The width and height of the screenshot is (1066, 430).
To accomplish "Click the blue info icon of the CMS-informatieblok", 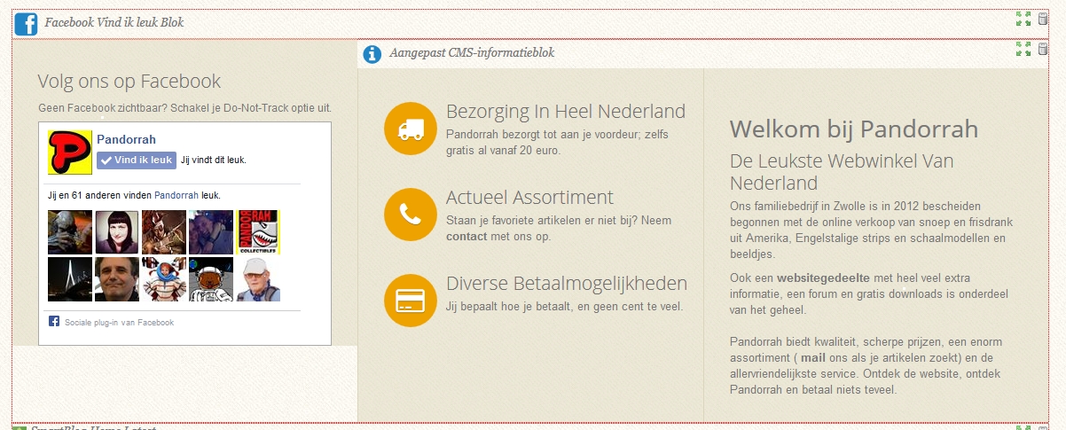I will 372,54.
